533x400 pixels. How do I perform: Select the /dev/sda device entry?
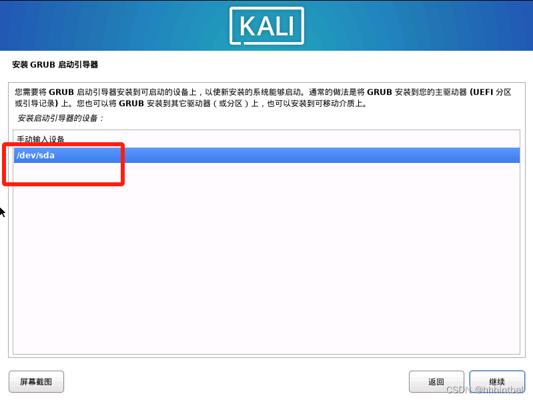(267, 155)
